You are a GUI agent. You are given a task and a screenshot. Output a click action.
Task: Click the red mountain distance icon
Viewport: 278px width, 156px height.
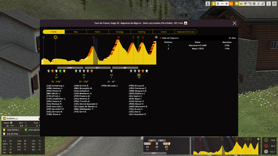[266, 146]
